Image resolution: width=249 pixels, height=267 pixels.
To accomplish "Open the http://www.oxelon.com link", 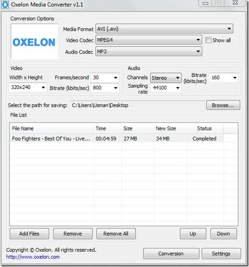I will [x=33, y=257].
